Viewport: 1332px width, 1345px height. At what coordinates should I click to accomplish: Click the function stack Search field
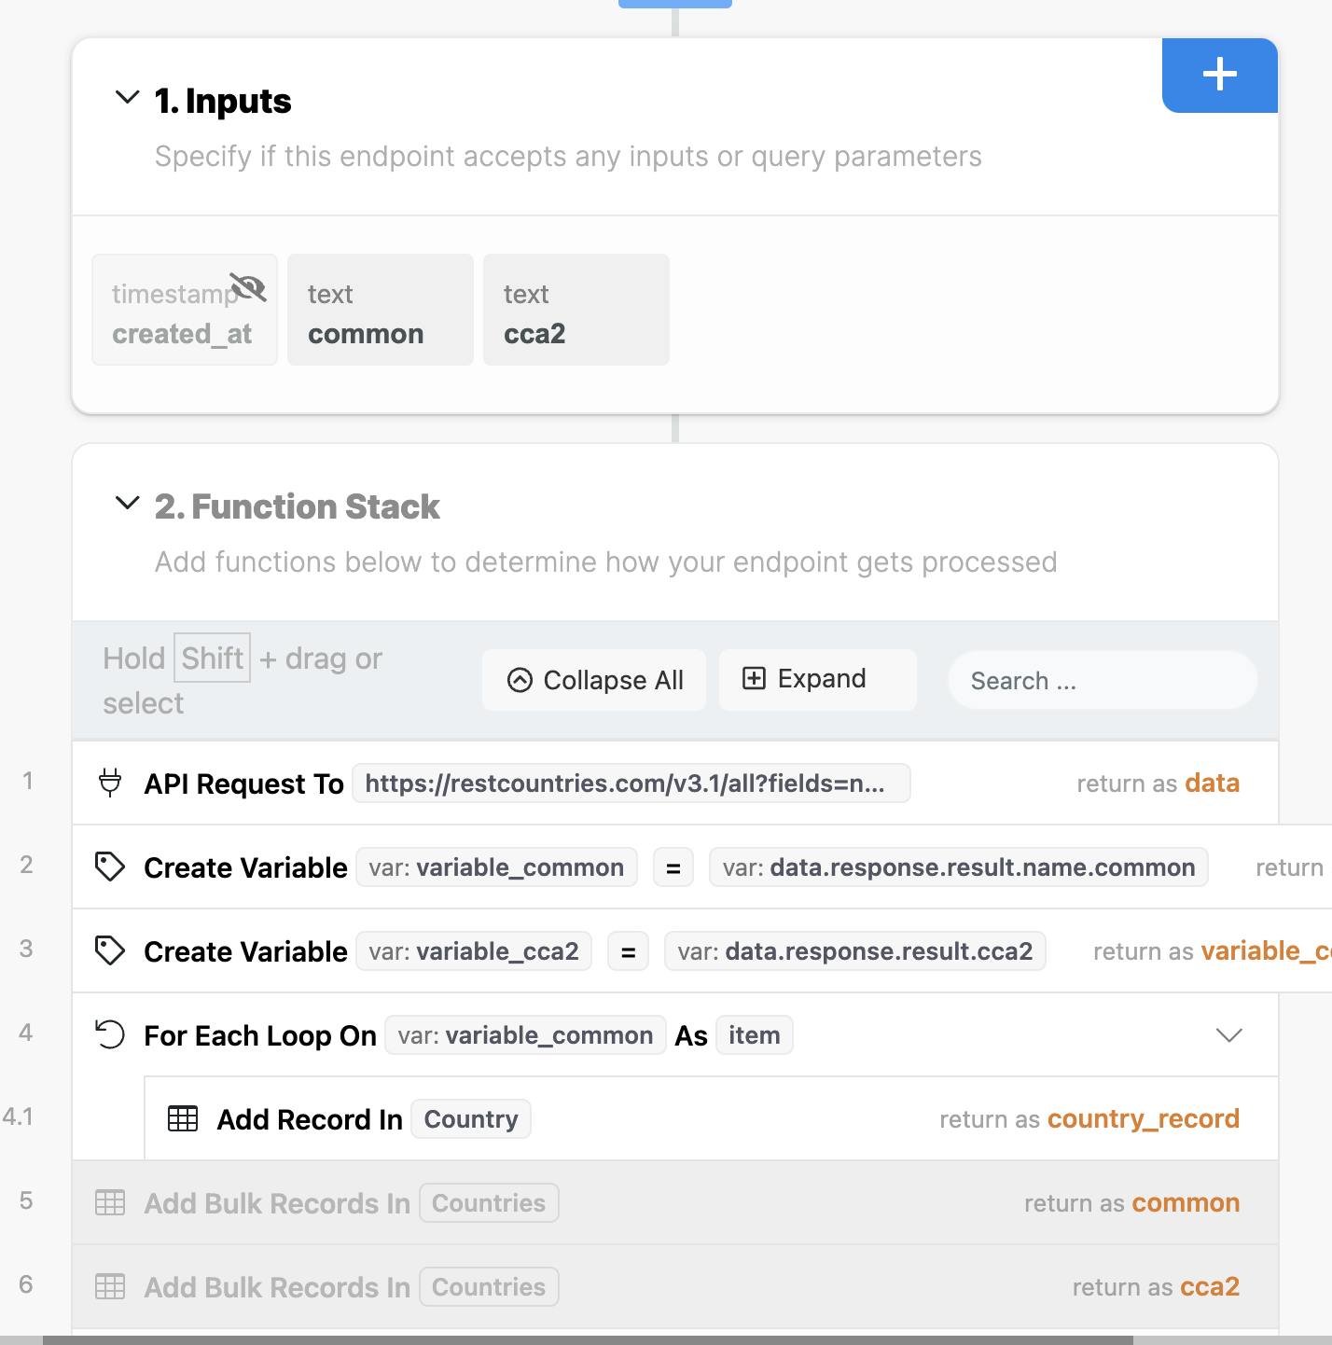(x=1102, y=681)
